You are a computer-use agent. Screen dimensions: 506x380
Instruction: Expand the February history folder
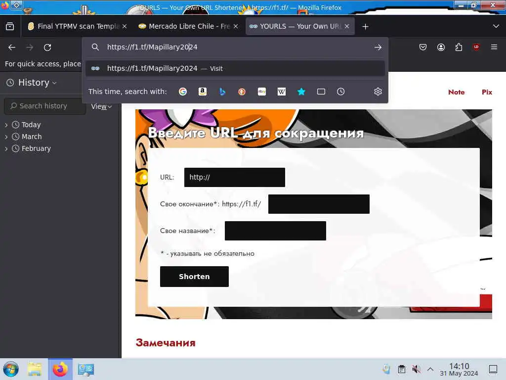coord(6,149)
